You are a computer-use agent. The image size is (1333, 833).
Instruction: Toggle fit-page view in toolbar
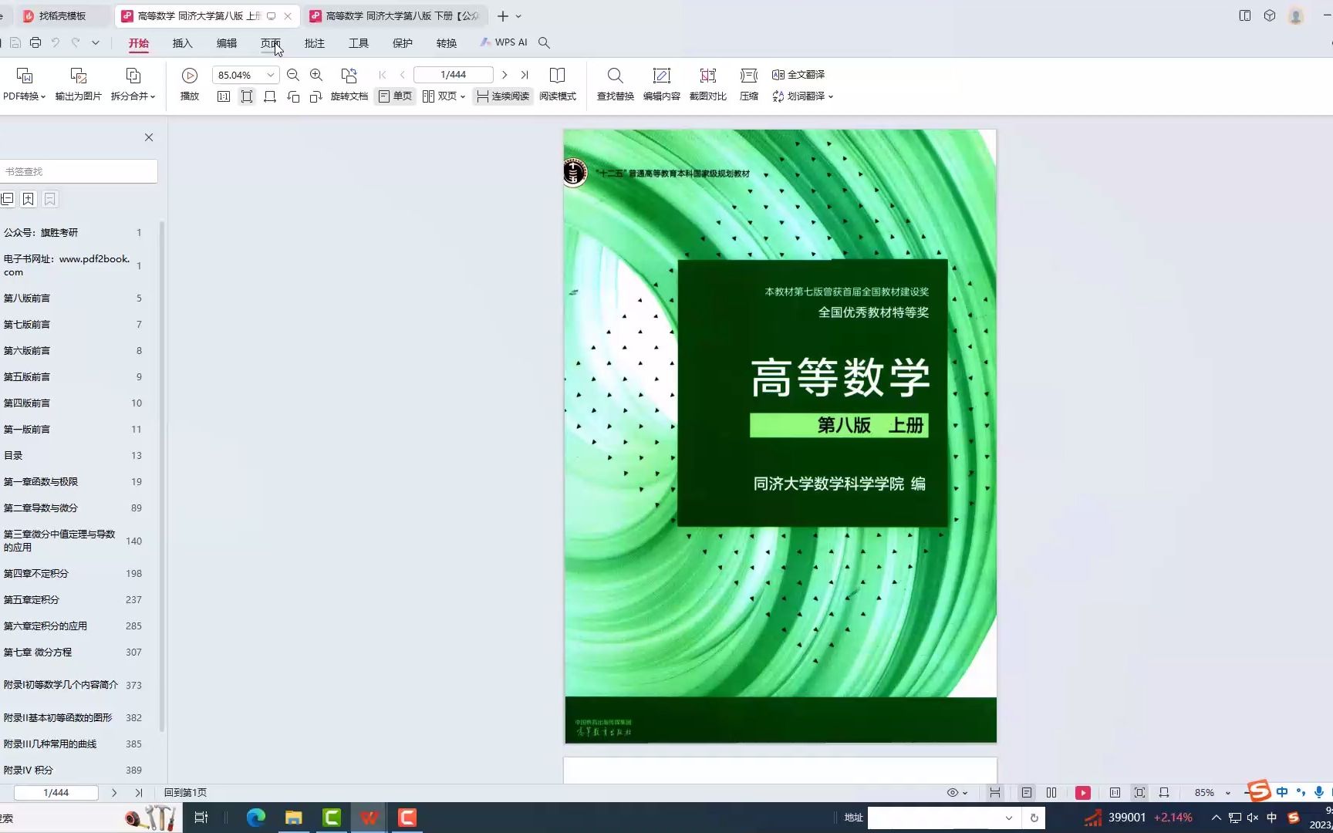coord(247,96)
